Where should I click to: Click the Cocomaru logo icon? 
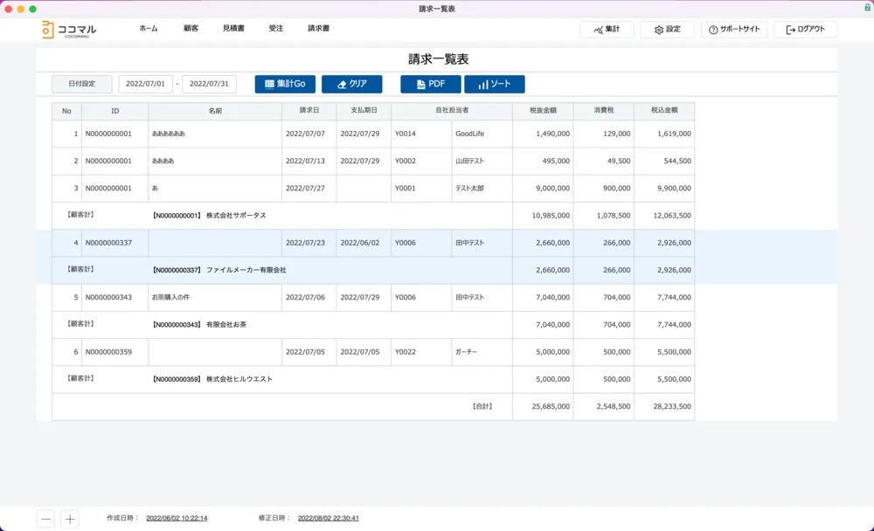pyautogui.click(x=47, y=29)
